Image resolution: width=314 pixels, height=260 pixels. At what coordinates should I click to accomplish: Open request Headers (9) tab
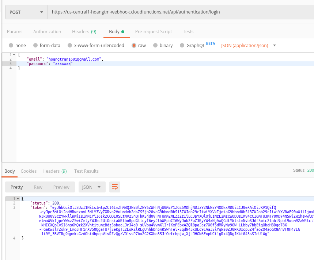[84, 32]
